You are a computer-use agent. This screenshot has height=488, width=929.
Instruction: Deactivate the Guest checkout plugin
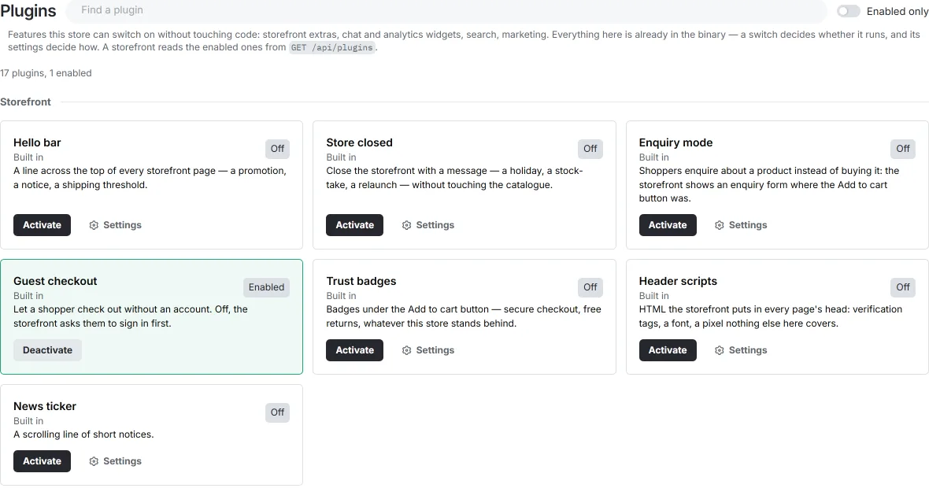47,350
